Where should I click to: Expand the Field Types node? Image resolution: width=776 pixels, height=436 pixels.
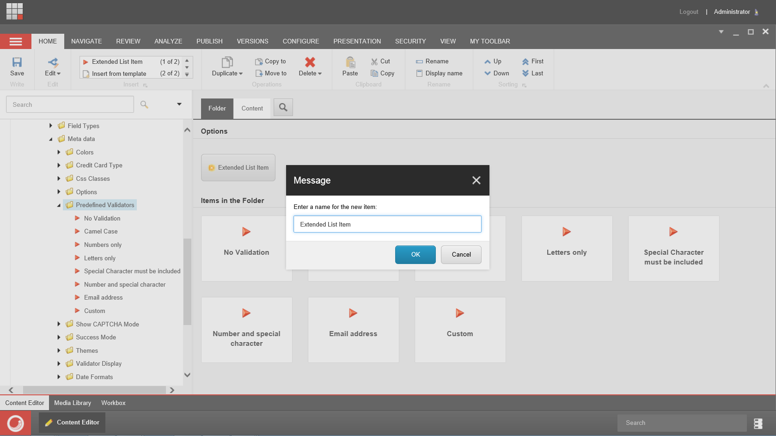[51, 126]
